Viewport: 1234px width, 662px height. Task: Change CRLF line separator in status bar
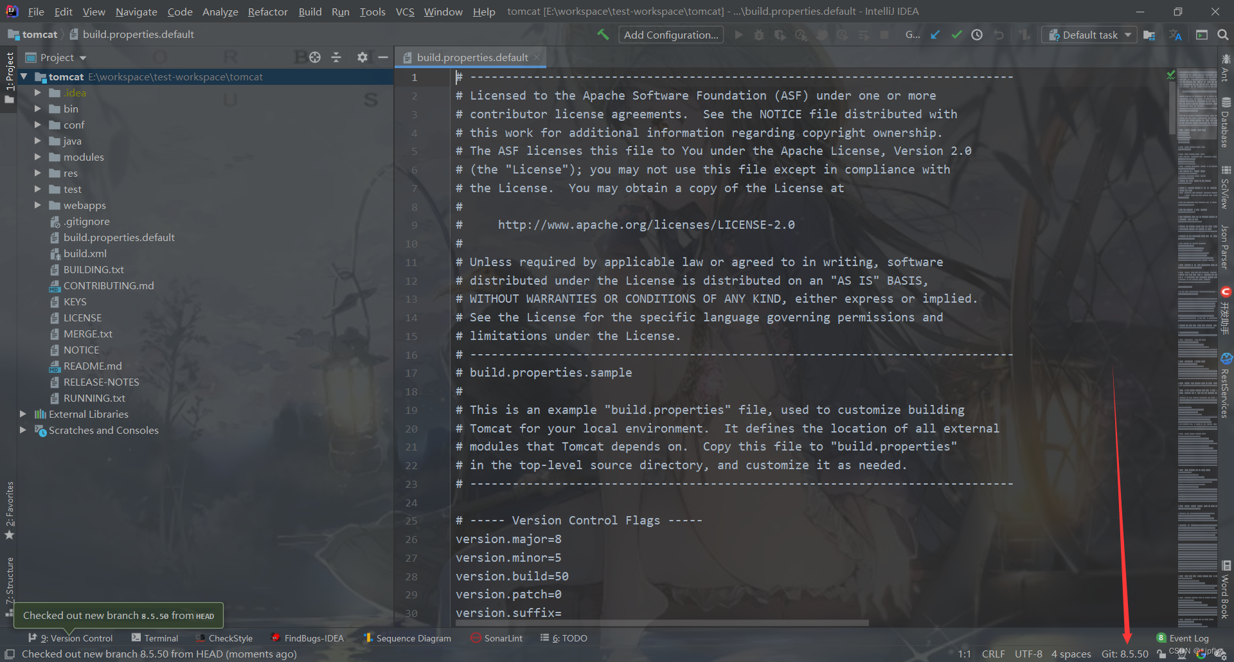993,654
